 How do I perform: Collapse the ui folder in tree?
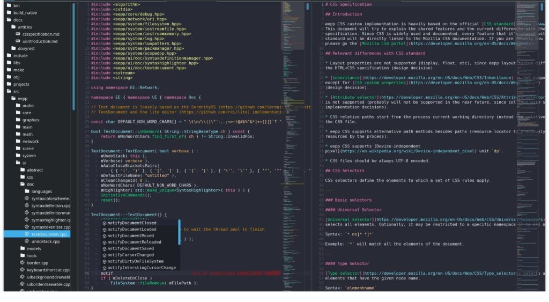(18, 163)
